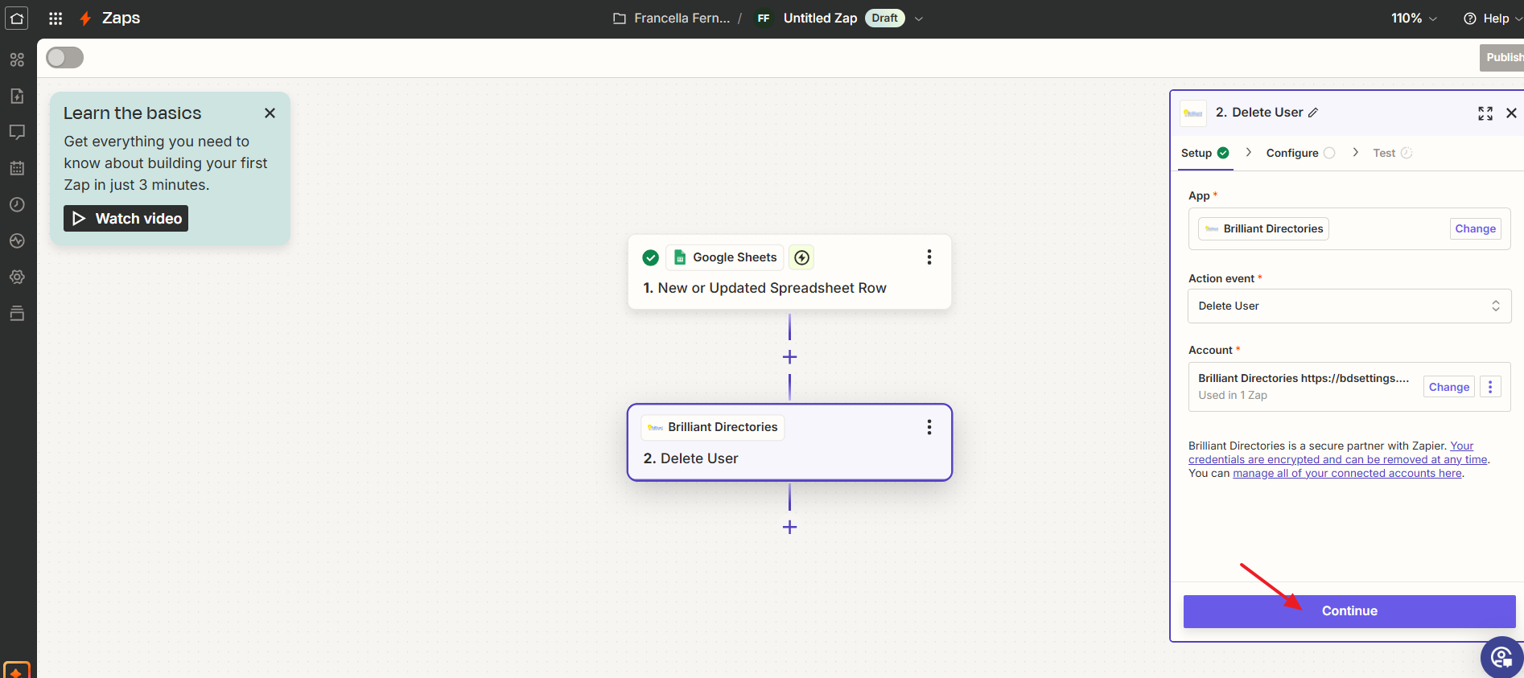Open the sidebar comments icon
Viewport: 1524px width, 678px height.
click(17, 132)
